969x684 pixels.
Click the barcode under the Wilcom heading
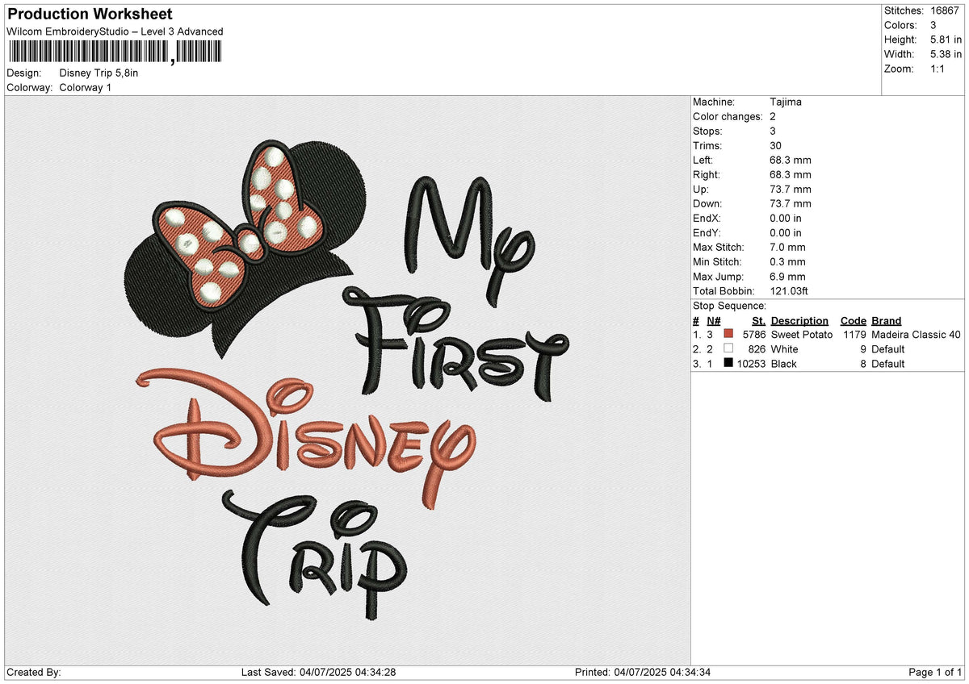click(x=114, y=52)
